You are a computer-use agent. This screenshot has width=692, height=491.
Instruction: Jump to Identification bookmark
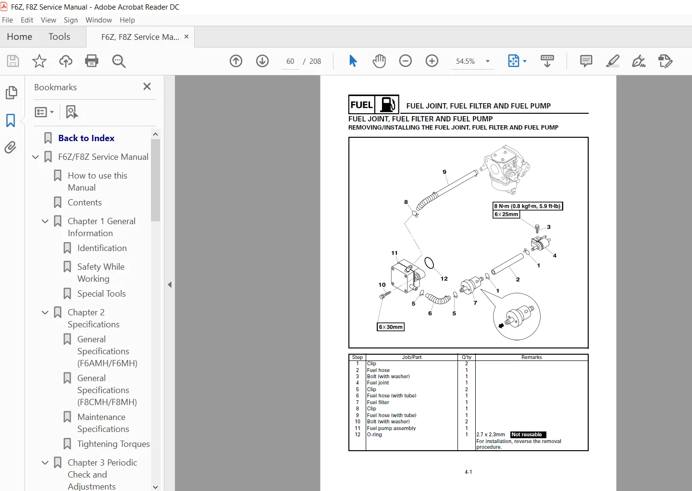102,248
